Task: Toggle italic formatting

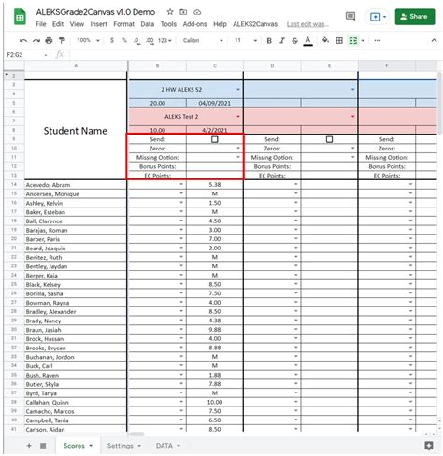Action: (282, 40)
